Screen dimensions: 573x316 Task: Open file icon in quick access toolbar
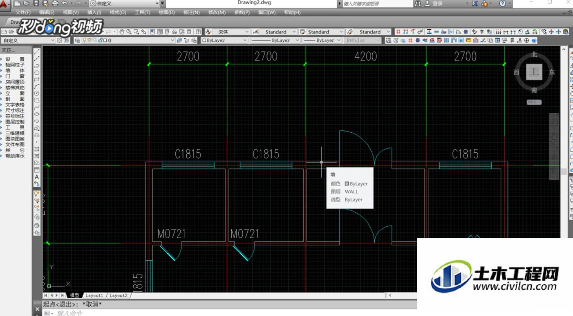pyautogui.click(x=26, y=3)
